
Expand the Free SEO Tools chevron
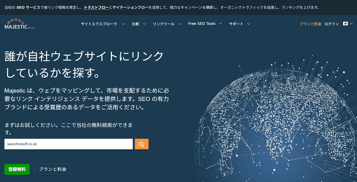[x=220, y=24]
